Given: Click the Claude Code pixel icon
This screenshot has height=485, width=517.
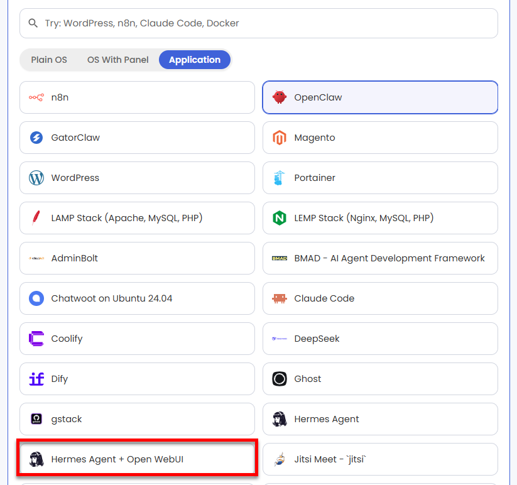Looking at the screenshot, I should coord(280,298).
